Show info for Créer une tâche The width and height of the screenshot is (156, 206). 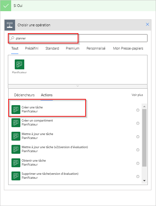coord(138,110)
